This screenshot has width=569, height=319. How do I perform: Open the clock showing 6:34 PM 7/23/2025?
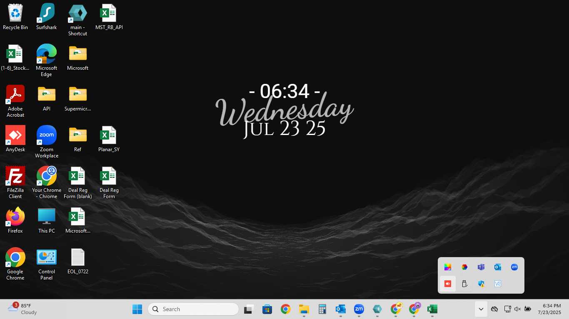click(x=549, y=309)
